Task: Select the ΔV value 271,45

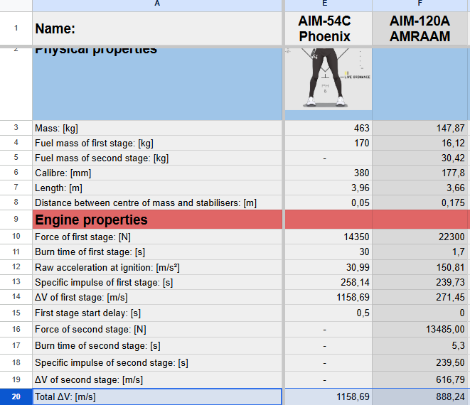Action: point(420,297)
